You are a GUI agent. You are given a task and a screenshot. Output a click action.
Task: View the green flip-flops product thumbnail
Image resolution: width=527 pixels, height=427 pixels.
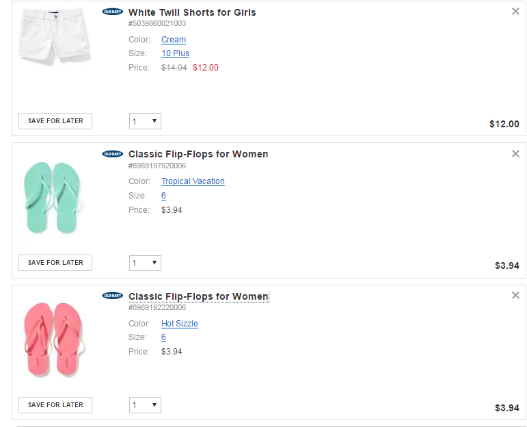(x=53, y=198)
